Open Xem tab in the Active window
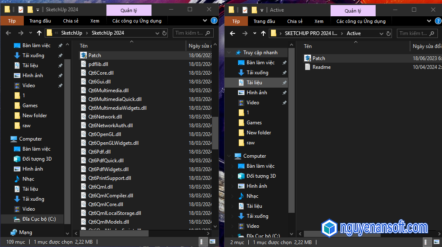This screenshot has height=247, width=442. coord(319,21)
